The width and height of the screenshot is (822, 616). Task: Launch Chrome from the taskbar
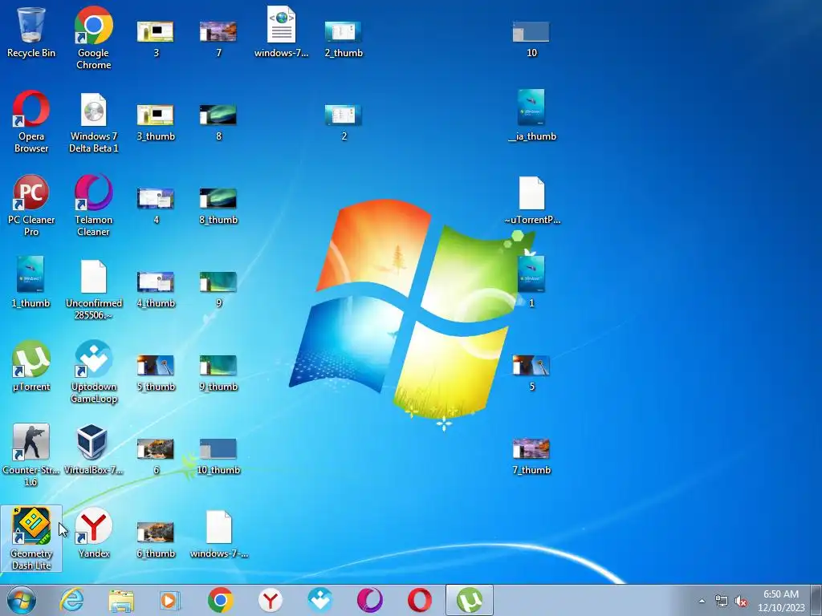tap(220, 600)
